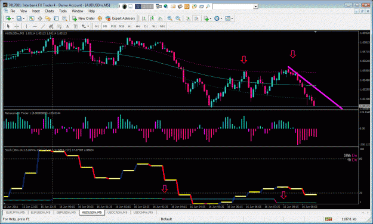The height and width of the screenshot is (224, 373).
Task: Expand the Templates dropdown arrow
Action: pyautogui.click(x=232, y=18)
